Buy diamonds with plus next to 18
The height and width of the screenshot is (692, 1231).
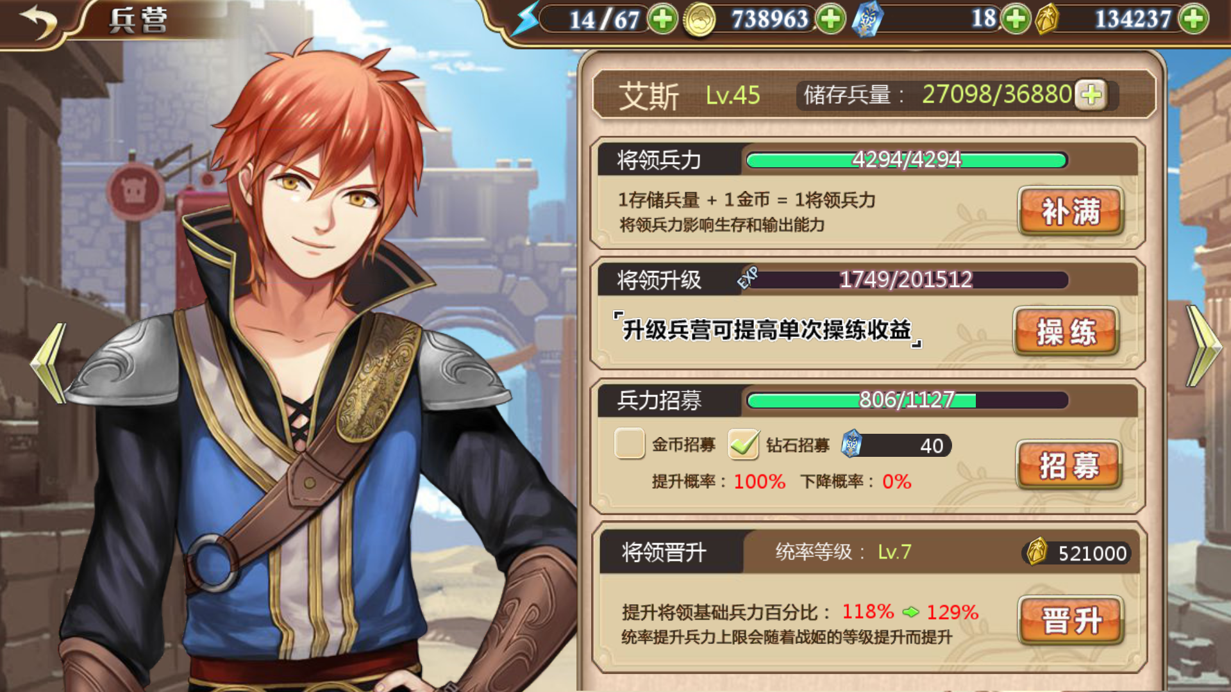coord(1016,19)
